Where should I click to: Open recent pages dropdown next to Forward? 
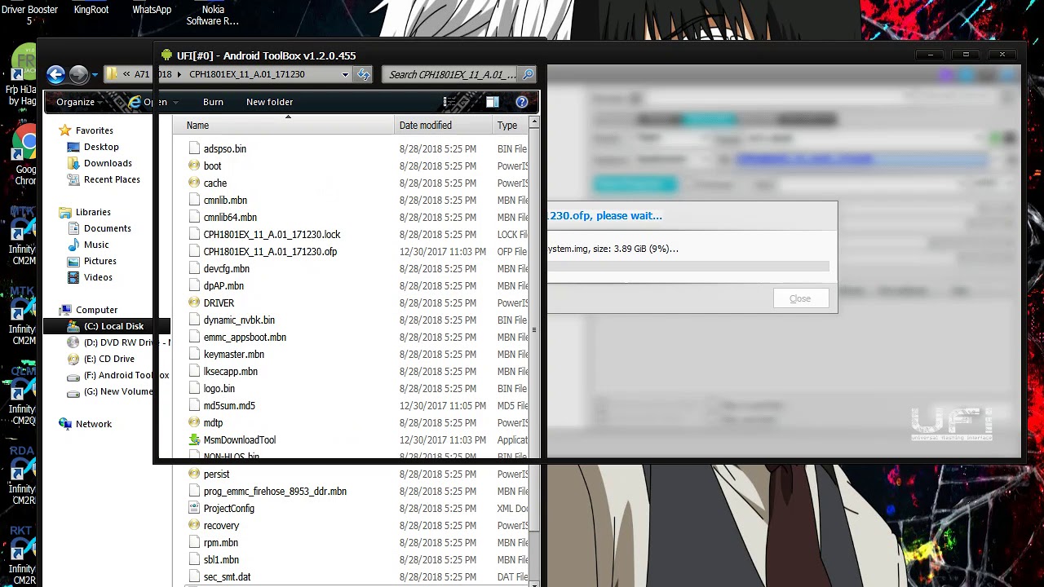pos(95,75)
